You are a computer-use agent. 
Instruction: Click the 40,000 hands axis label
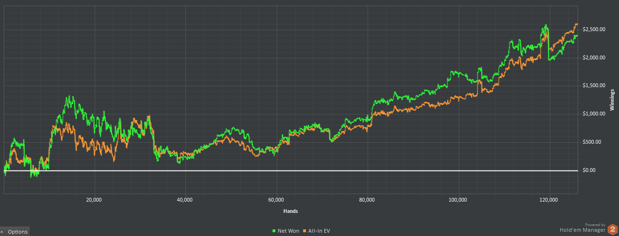click(x=185, y=200)
